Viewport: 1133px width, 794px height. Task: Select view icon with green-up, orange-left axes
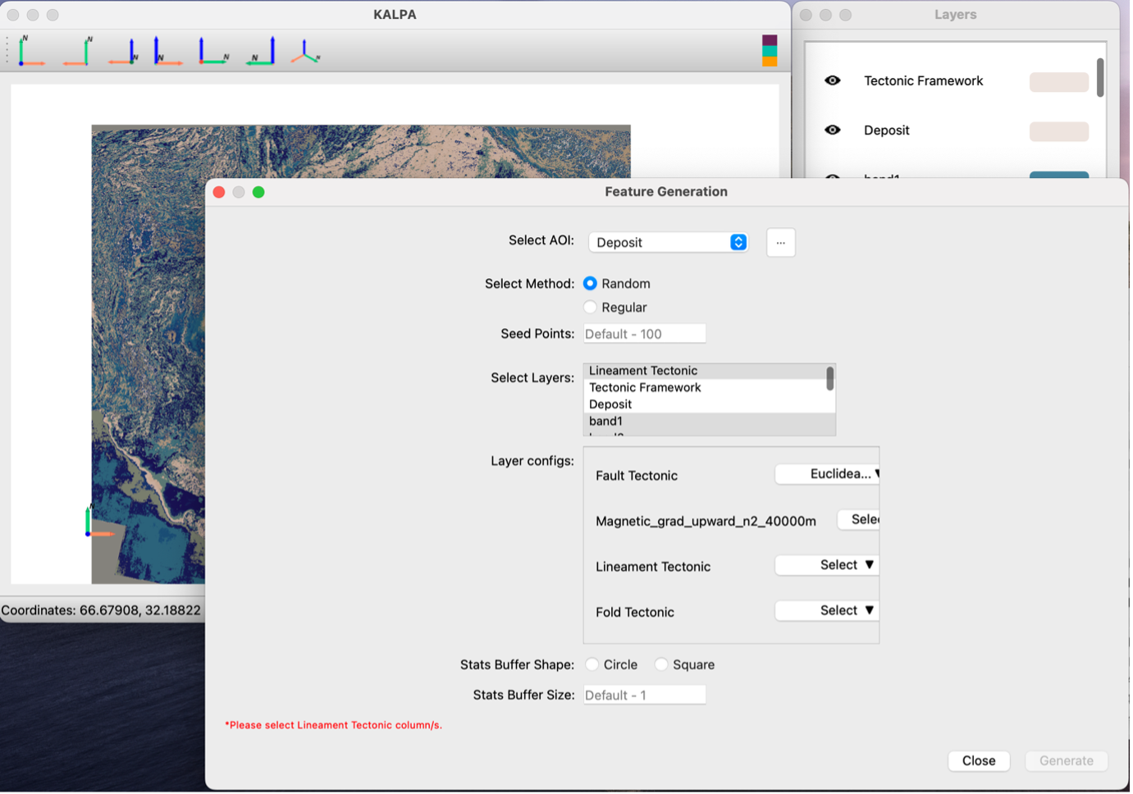coord(78,51)
